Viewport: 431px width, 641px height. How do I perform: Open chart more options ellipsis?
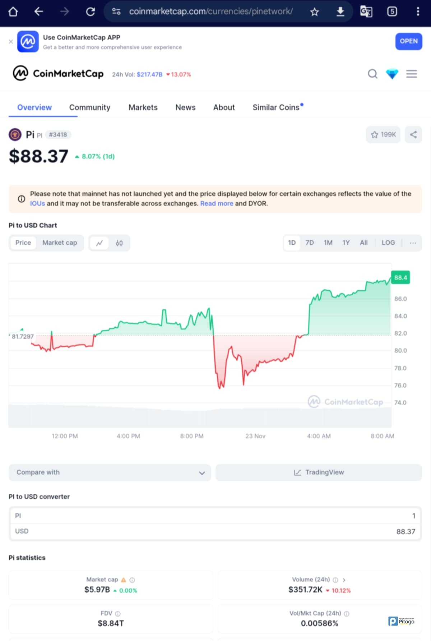[x=413, y=243]
